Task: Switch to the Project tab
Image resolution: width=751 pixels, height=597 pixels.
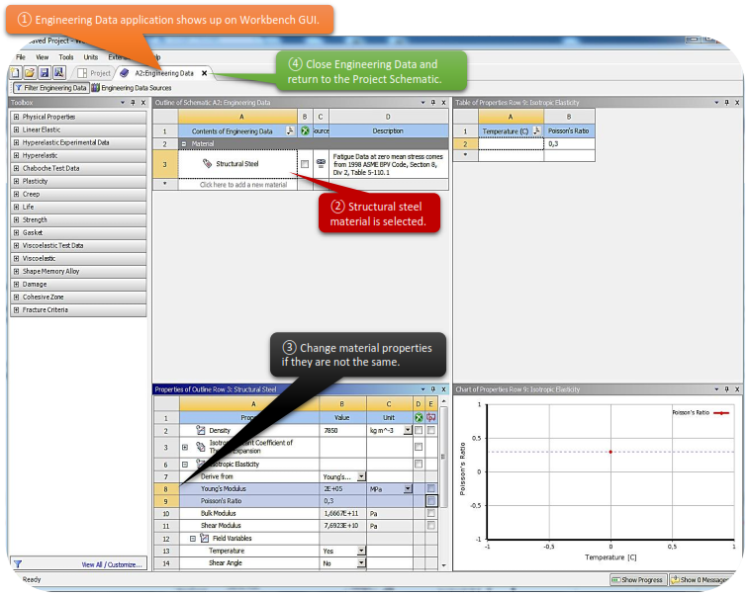Action: click(94, 73)
